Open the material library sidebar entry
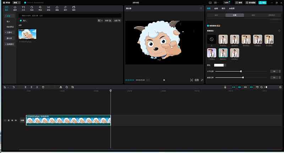The height and width of the screenshot is (153, 284). click(9, 38)
